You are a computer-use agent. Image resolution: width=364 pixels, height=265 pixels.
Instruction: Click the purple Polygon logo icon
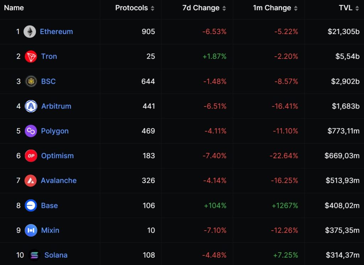tap(31, 131)
